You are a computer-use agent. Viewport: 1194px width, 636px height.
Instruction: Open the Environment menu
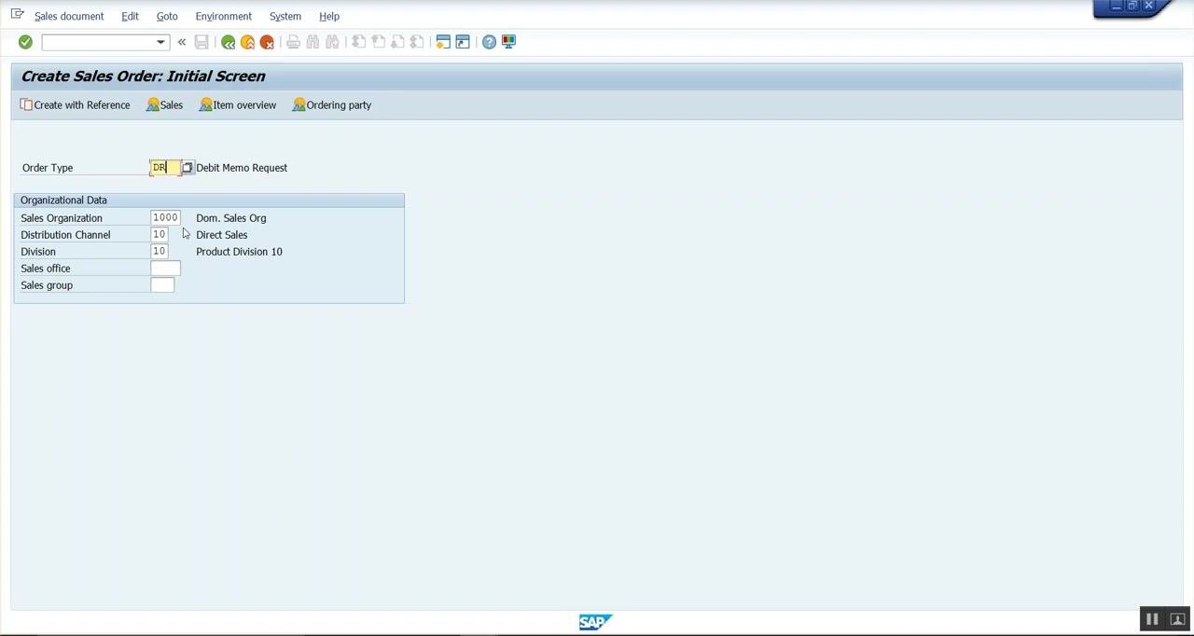click(224, 16)
